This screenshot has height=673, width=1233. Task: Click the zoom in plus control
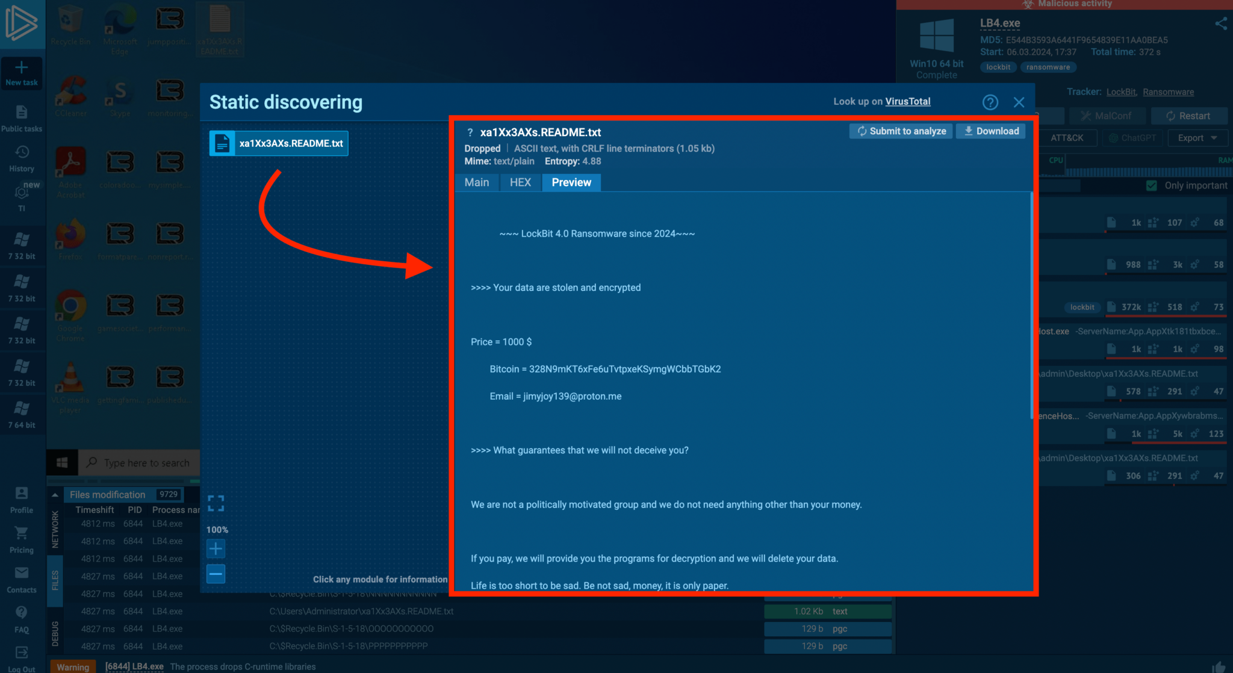pyautogui.click(x=216, y=548)
